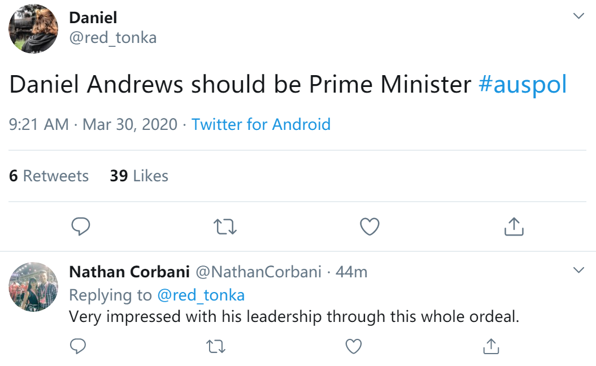The image size is (596, 366).
Task: Retweet Nathan Corbani's reply
Action: pos(216,346)
